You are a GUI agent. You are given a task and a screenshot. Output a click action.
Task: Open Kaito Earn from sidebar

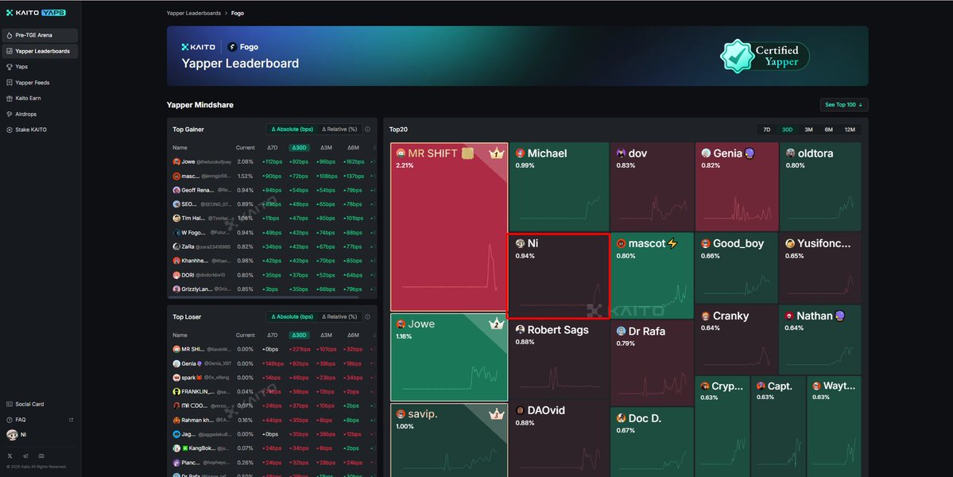click(x=40, y=99)
